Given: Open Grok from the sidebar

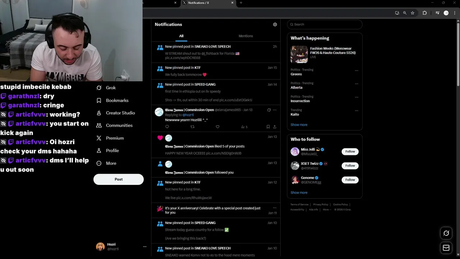Looking at the screenshot, I should point(106,88).
